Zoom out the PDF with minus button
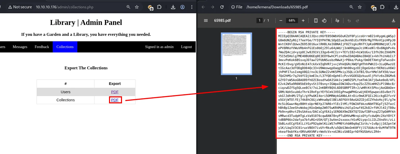The width and height of the screenshot is (400, 154). pyautogui.click(x=281, y=21)
